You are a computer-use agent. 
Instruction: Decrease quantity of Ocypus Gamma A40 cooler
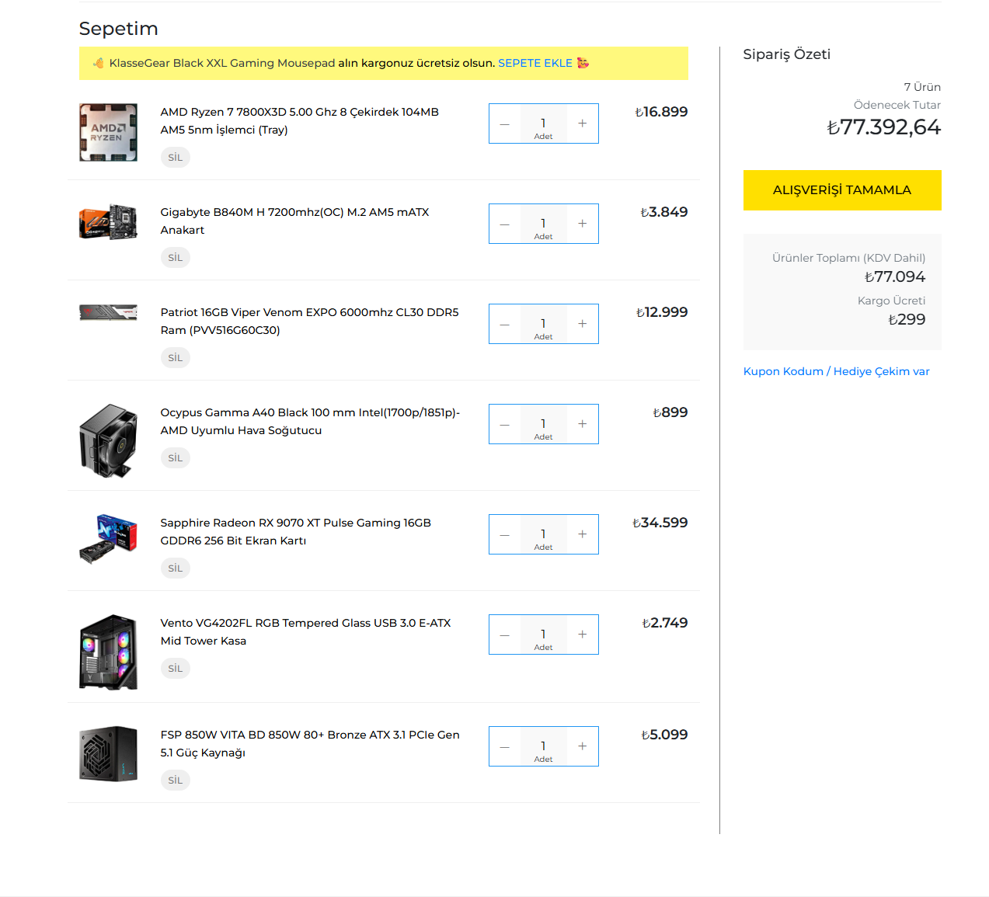tap(505, 424)
